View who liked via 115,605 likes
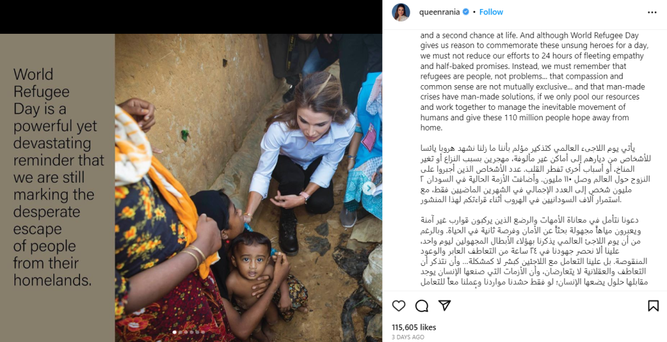 tap(414, 327)
